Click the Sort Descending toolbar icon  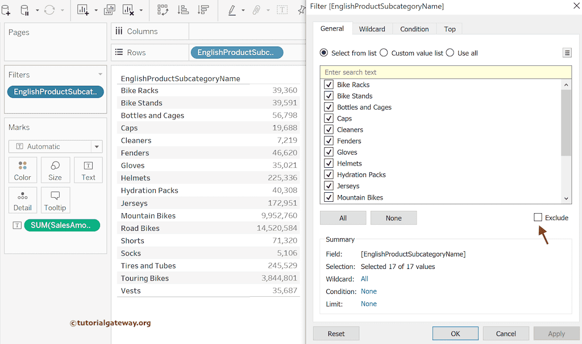202,10
